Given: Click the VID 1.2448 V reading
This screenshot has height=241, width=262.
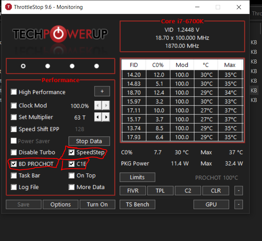Looking at the screenshot, I should [182, 30].
